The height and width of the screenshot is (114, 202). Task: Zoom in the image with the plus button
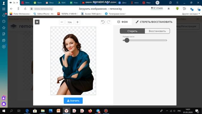[x=77, y=22]
